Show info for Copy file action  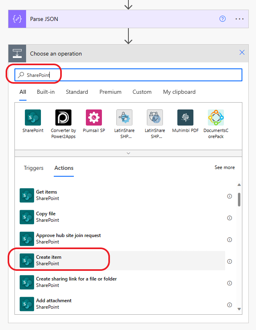coord(230,218)
